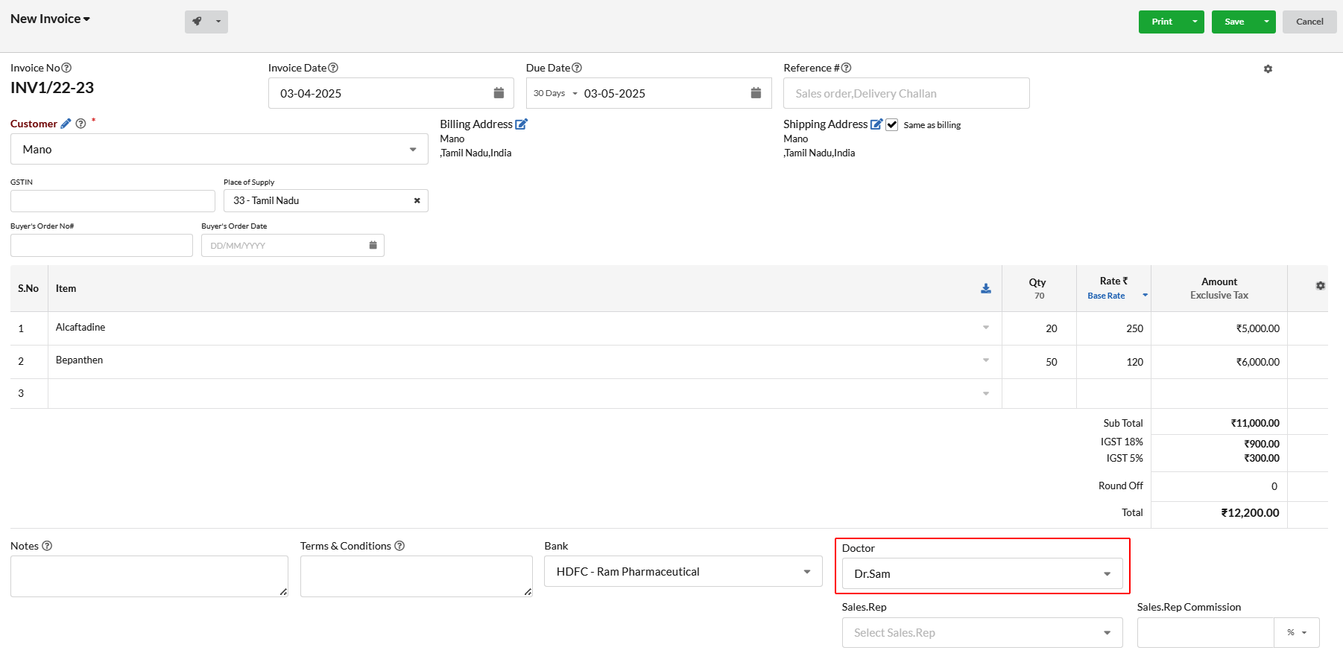Open the Customer help icon
Viewport: 1343px width, 662px height.
tap(80, 124)
